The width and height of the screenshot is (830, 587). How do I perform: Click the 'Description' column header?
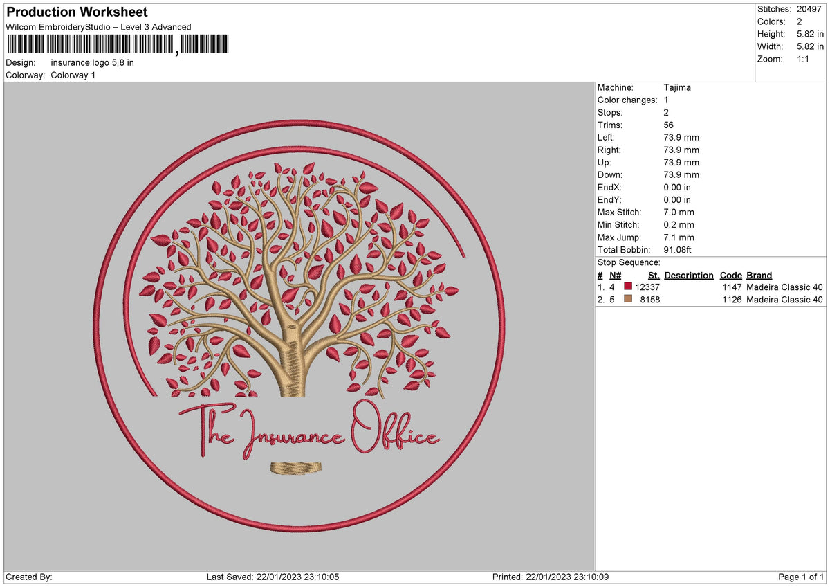689,275
